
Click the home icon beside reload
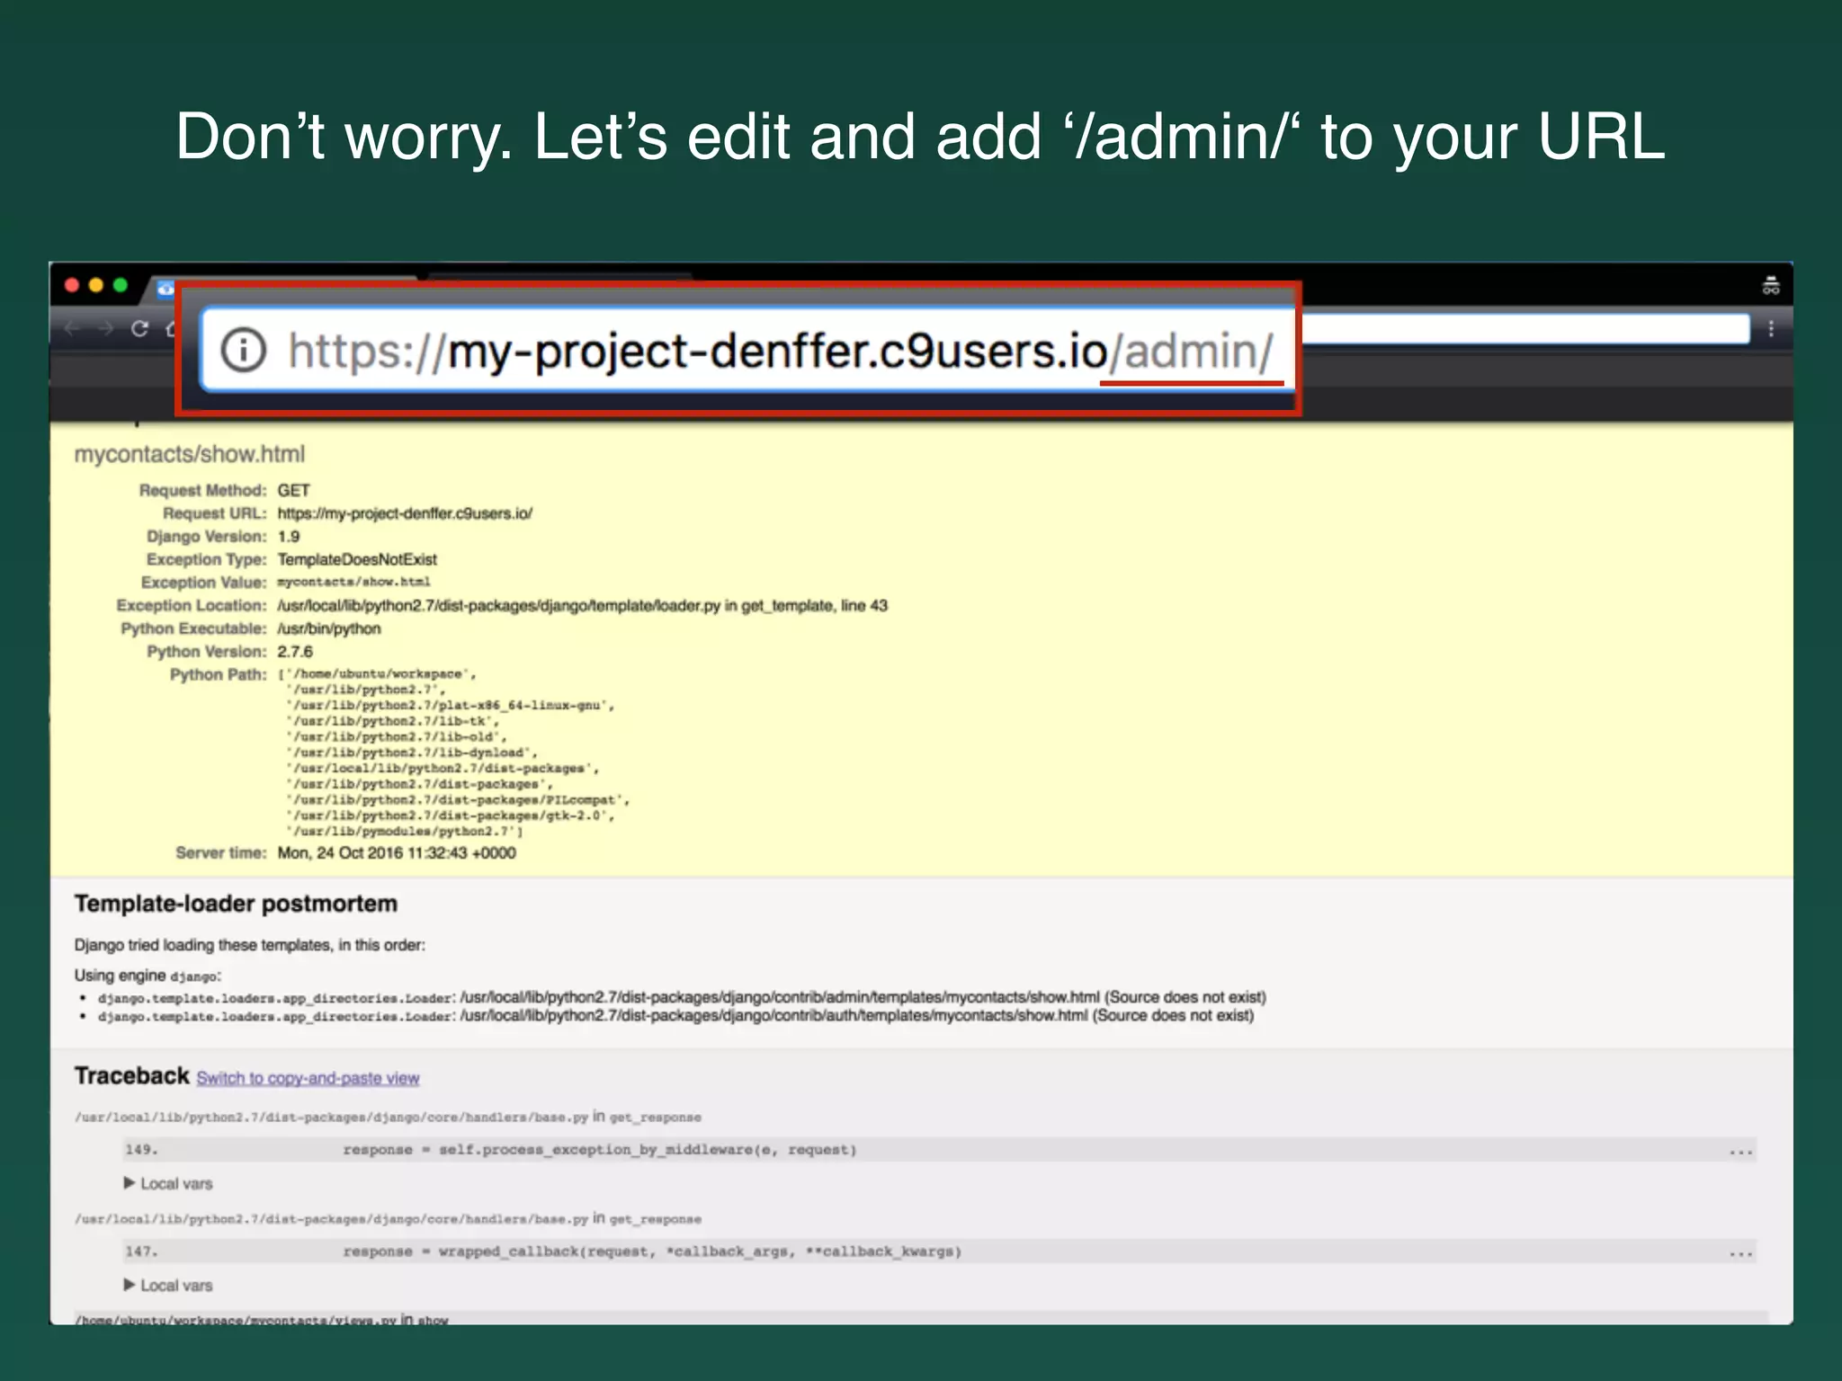[x=171, y=329]
